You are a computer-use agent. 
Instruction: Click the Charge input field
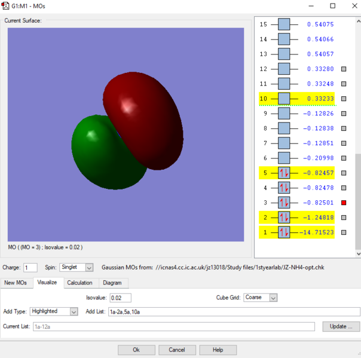30,268
